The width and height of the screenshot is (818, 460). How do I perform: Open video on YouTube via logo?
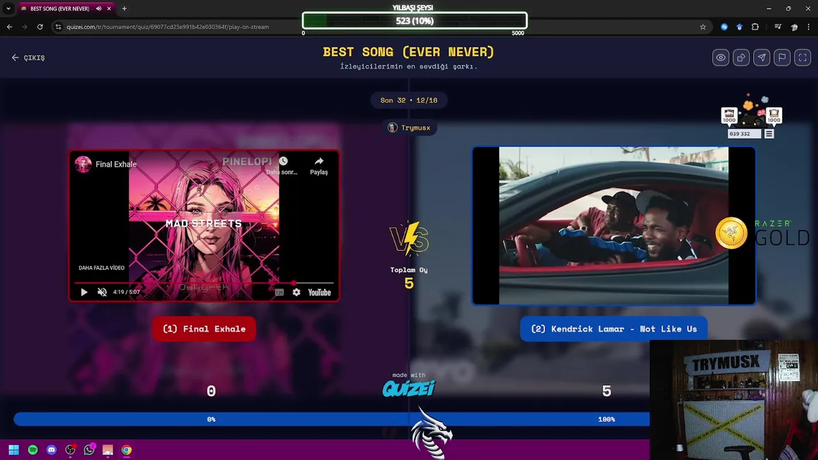point(320,292)
